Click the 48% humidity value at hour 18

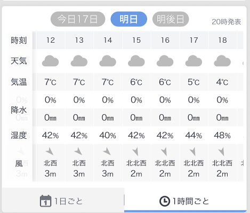point(222,136)
